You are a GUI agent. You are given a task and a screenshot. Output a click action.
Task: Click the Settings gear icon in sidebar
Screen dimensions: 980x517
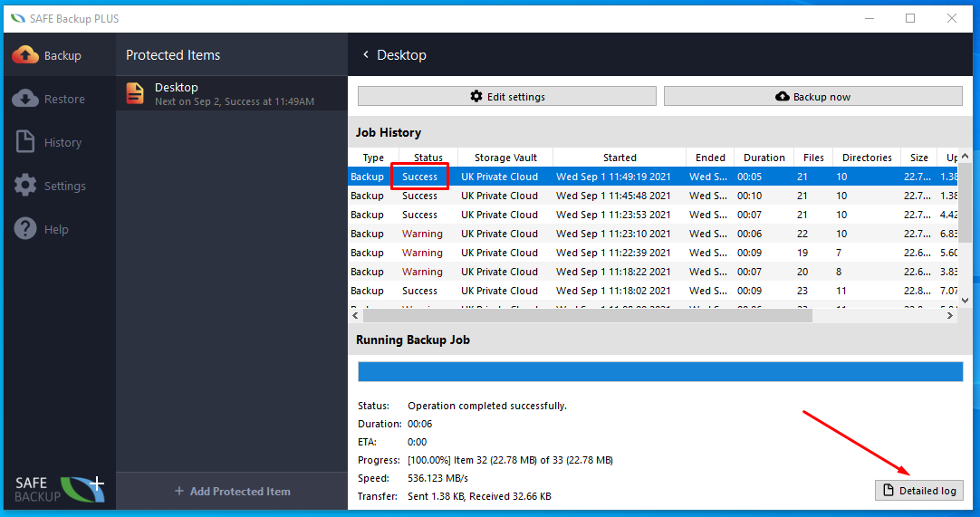(x=25, y=186)
